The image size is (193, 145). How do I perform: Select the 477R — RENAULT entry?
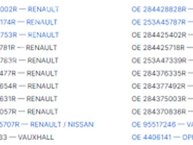[29, 73]
